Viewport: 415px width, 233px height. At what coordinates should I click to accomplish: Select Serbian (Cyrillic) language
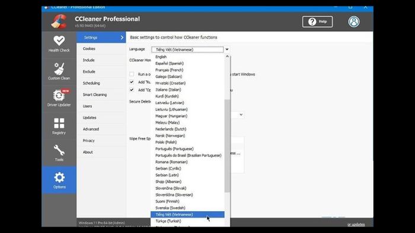pos(188,169)
